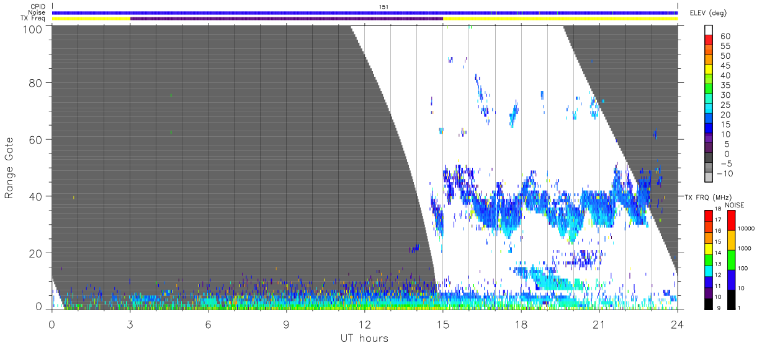Select the dark gray swatch between 0 and -5 ELEV
Image resolution: width=762 pixels, height=351 pixels.
click(709, 158)
